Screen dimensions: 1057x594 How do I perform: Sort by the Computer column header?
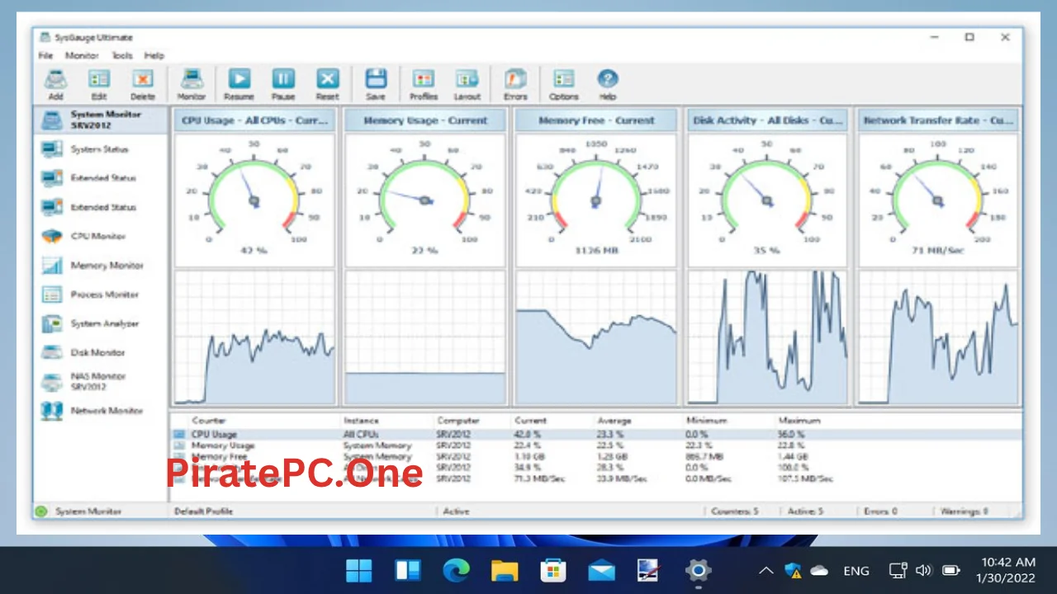click(x=458, y=421)
